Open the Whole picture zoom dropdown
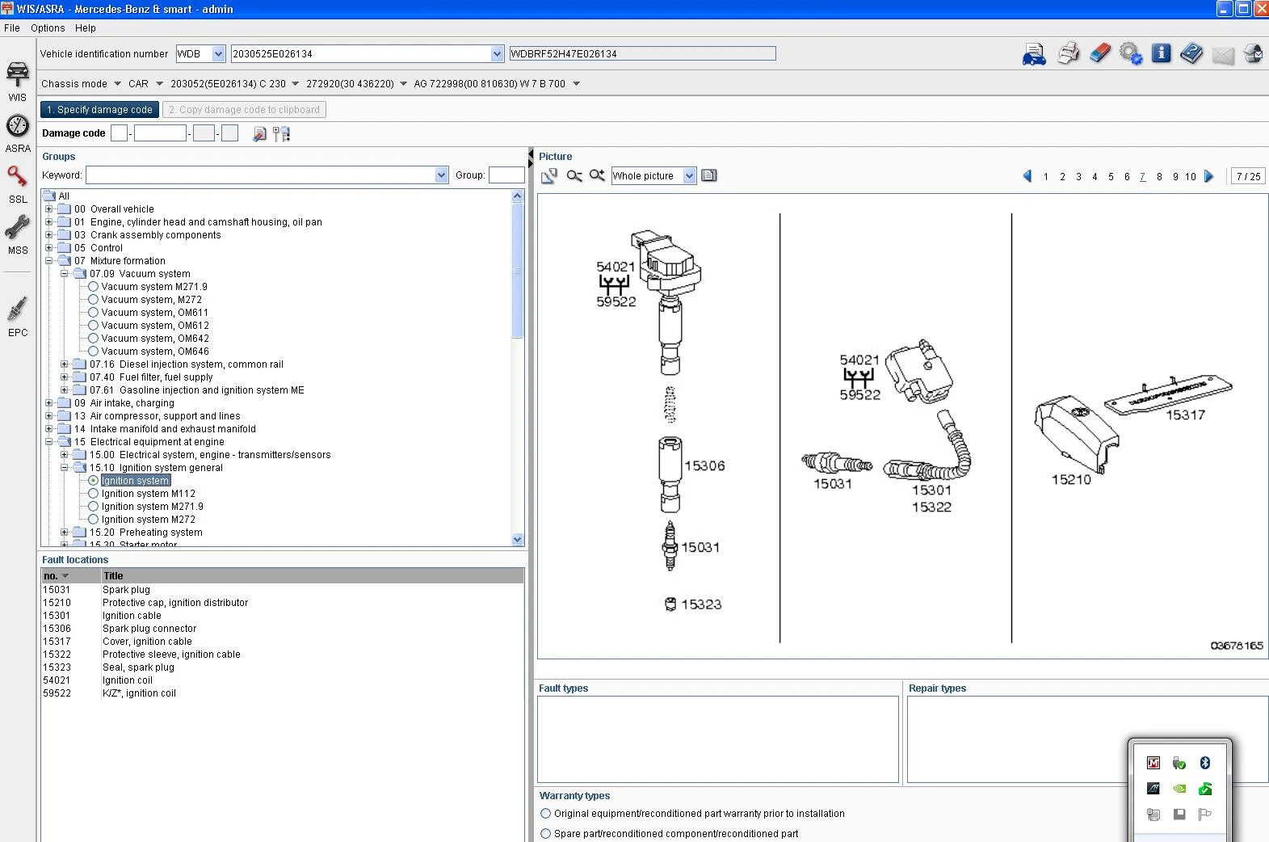The width and height of the screenshot is (1269, 842). [x=689, y=176]
